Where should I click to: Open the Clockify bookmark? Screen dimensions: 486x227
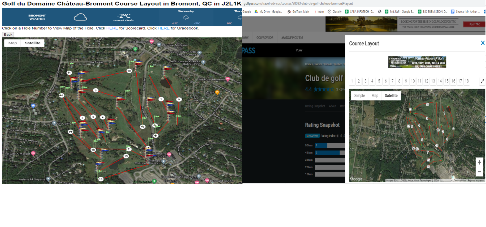click(x=335, y=12)
